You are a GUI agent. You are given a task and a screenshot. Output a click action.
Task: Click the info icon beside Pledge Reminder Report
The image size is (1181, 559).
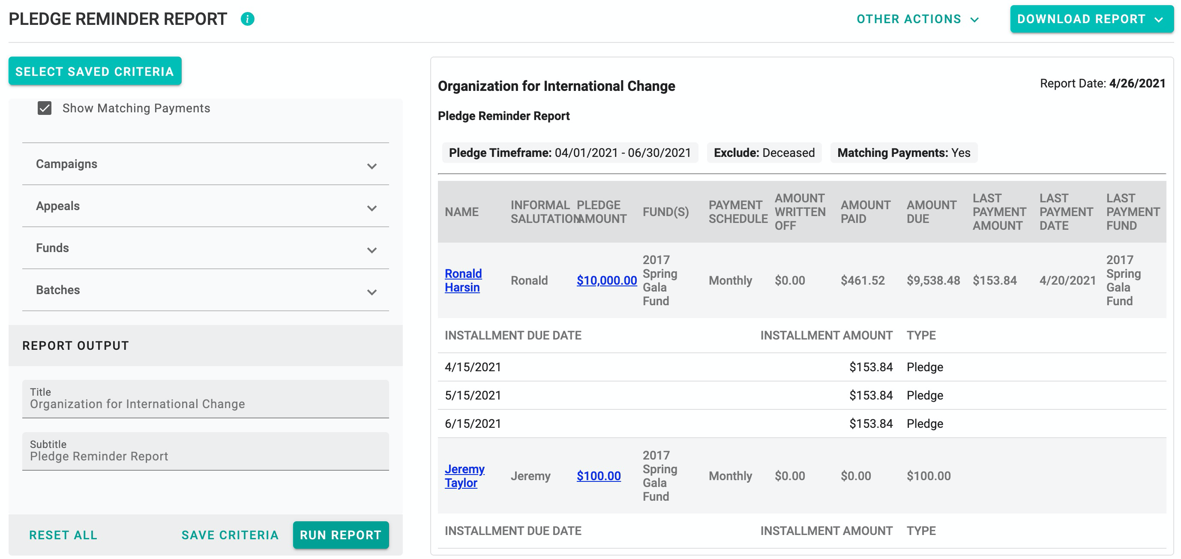click(x=248, y=19)
